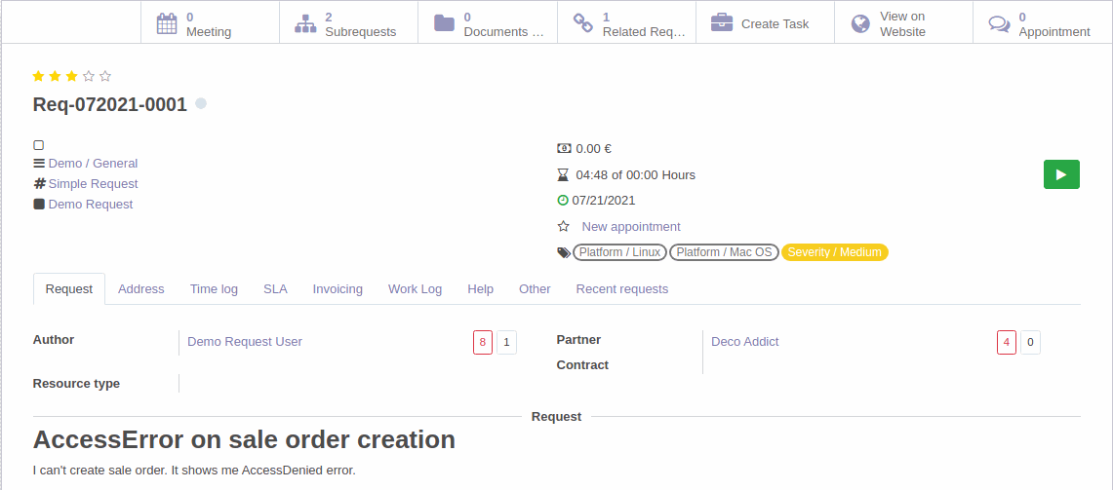Open the Appointment chat bubbles icon
The height and width of the screenshot is (490, 1113).
tap(1000, 24)
